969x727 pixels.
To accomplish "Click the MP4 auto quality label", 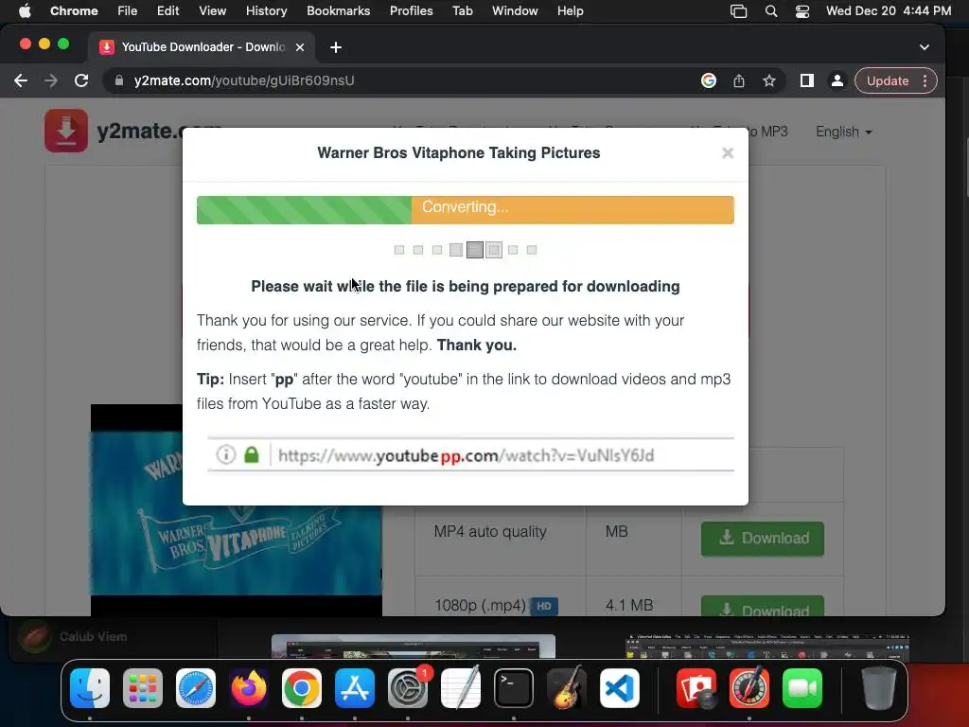I will pyautogui.click(x=490, y=532).
